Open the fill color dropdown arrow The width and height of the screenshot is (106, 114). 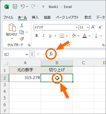78,36
